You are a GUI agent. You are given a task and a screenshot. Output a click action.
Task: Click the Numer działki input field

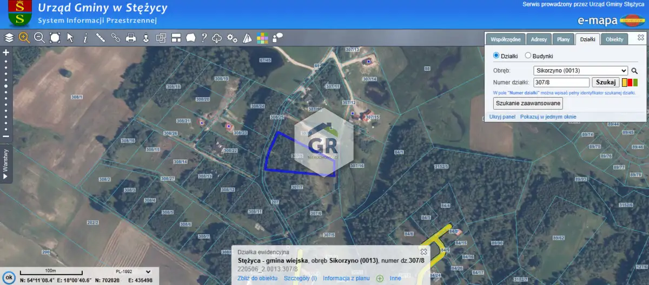pyautogui.click(x=561, y=83)
